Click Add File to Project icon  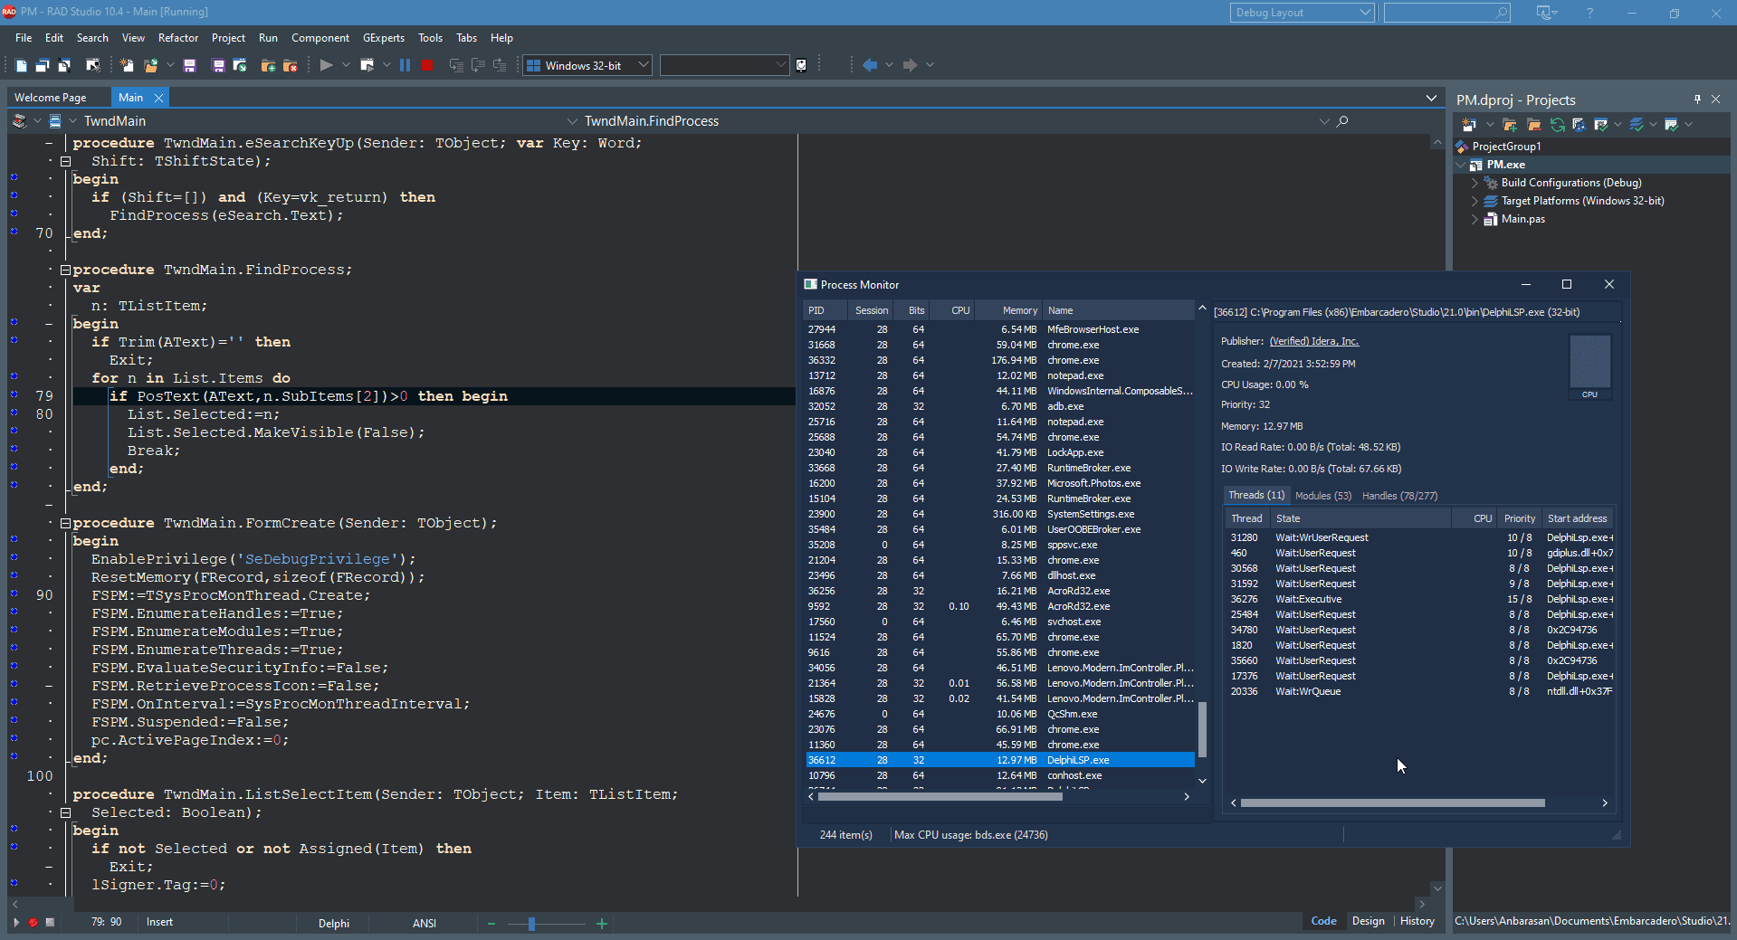point(268,65)
